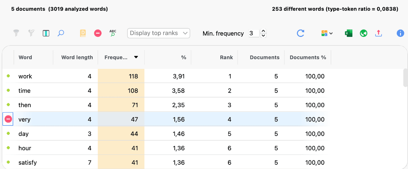This screenshot has height=169, width=408.
Task: Toggle the stop marker on 'very' row
Action: (8, 119)
